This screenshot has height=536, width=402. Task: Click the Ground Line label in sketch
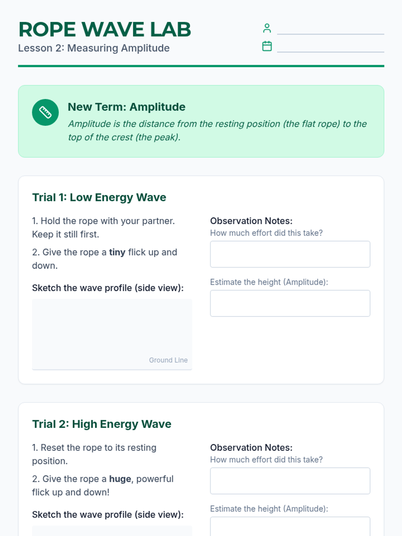click(168, 360)
